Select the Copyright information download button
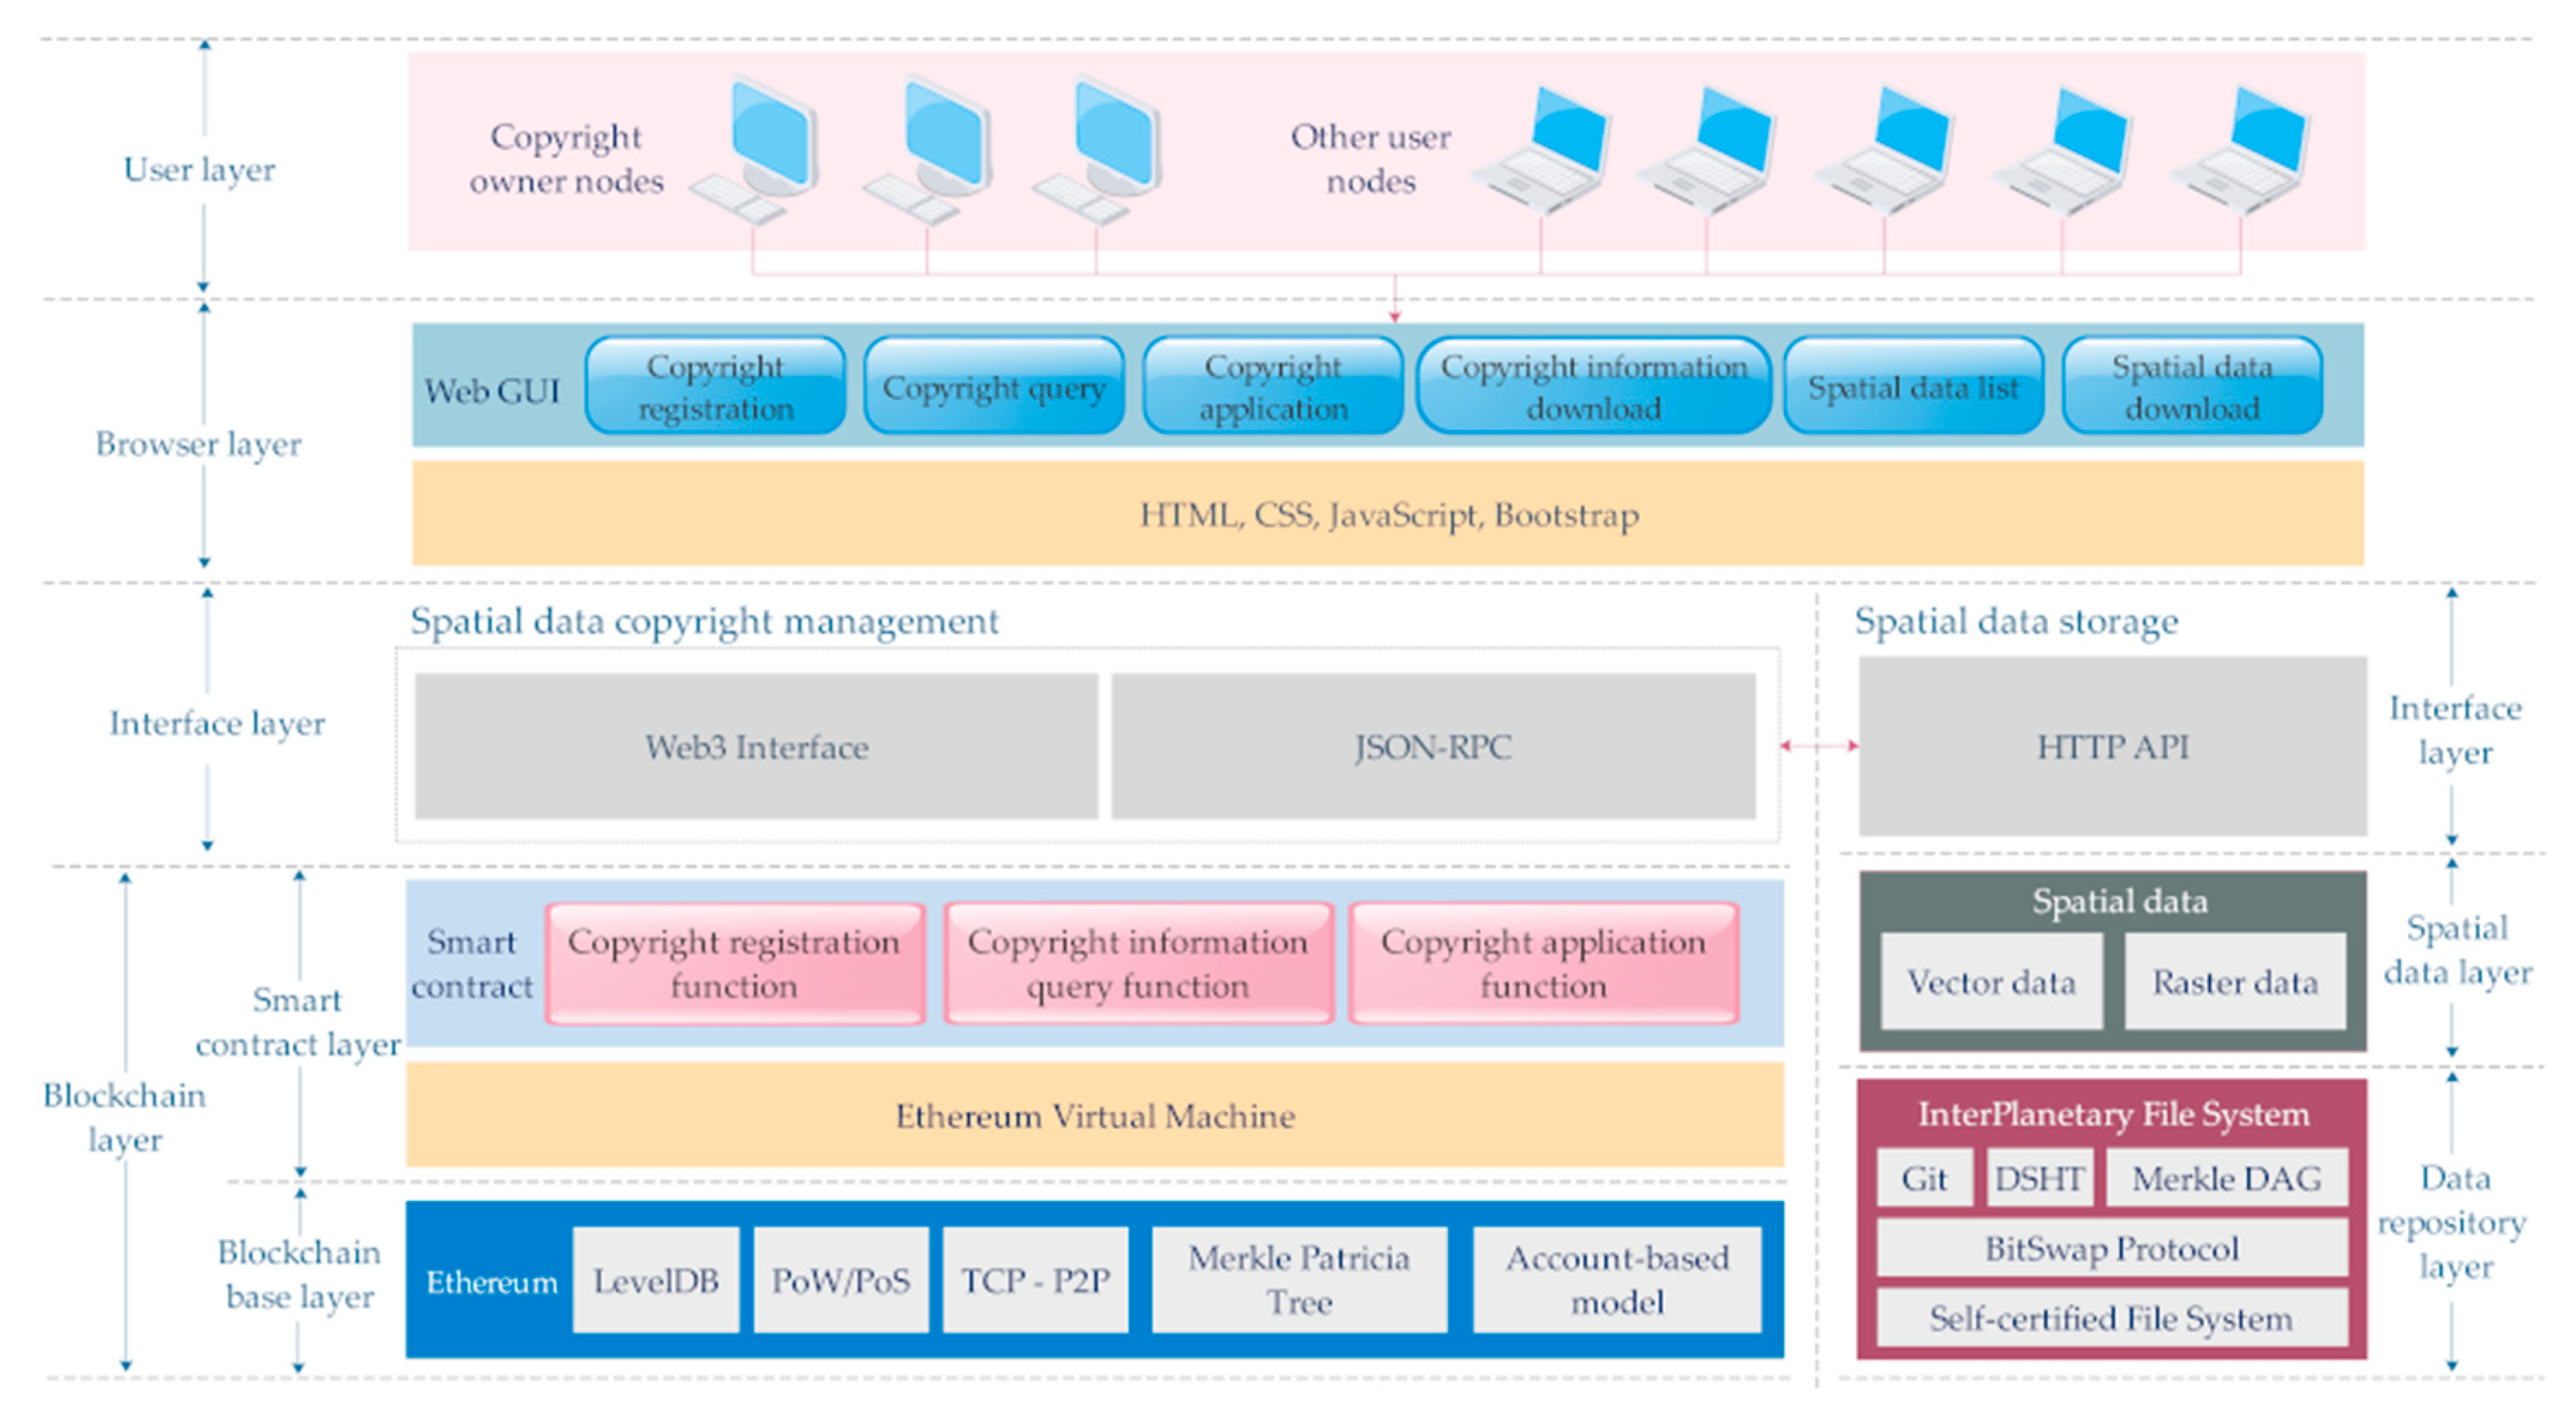Image resolution: width=2576 pixels, height=1424 pixels. (x=1593, y=387)
